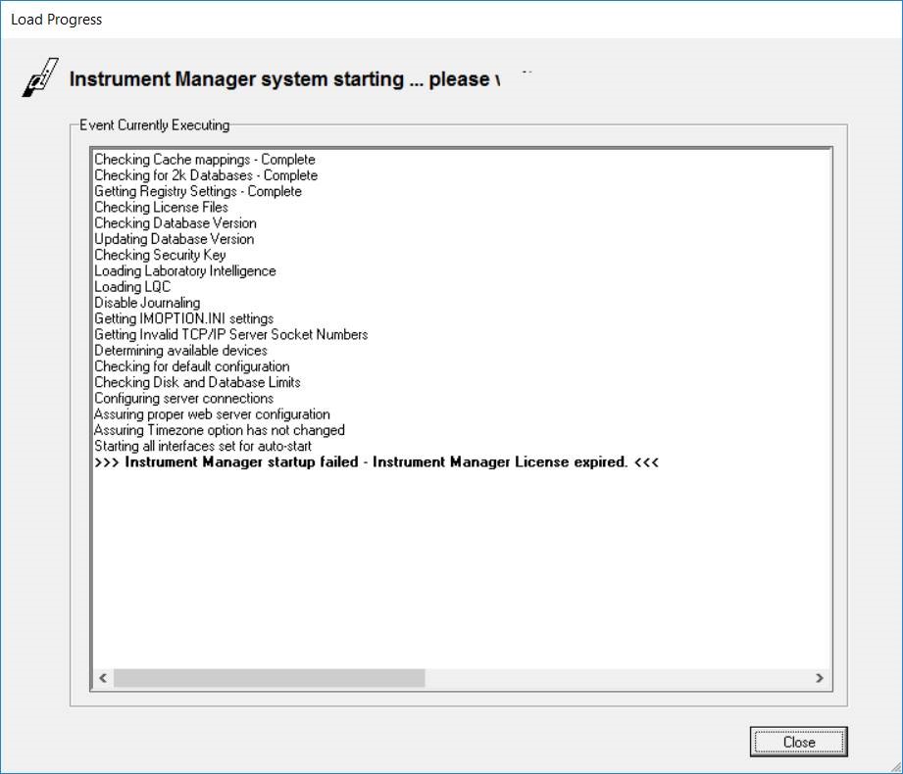This screenshot has width=903, height=774.
Task: Click the horizontal scrollbar left arrow
Action: pos(102,677)
